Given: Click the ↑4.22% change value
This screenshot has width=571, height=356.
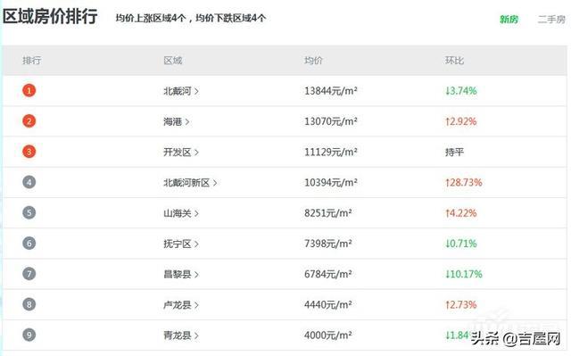Looking at the screenshot, I should (x=461, y=213).
